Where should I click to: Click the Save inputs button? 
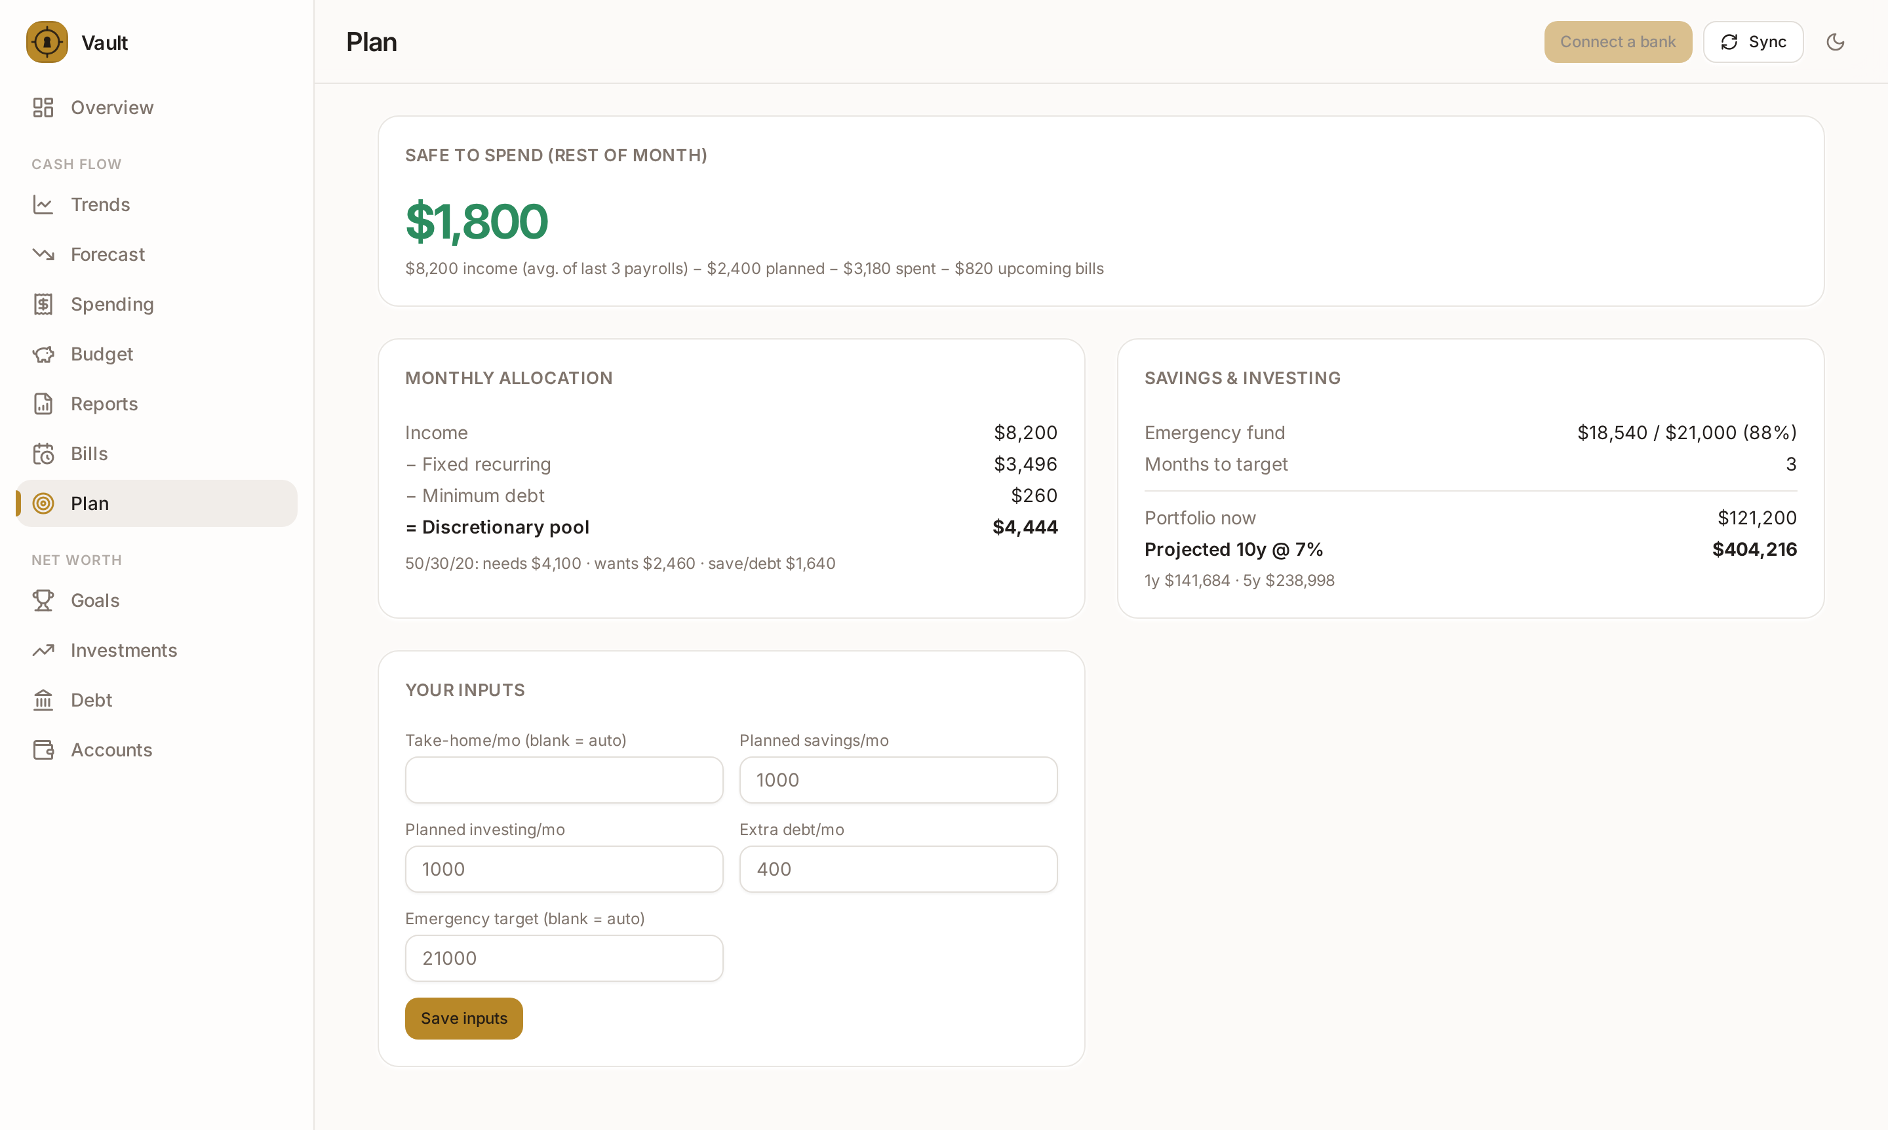(x=464, y=1018)
